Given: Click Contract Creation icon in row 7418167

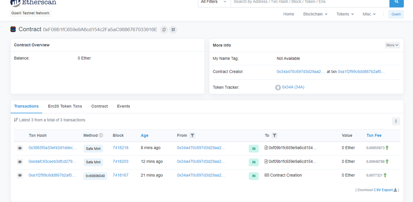Looking at the screenshot, I should 267,175.
